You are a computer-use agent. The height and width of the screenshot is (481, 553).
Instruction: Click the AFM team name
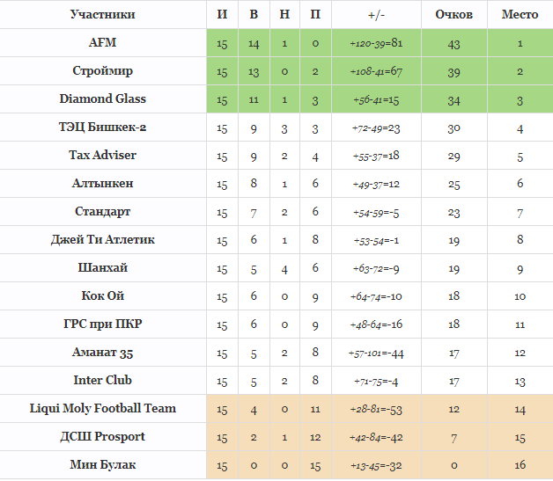click(x=103, y=43)
